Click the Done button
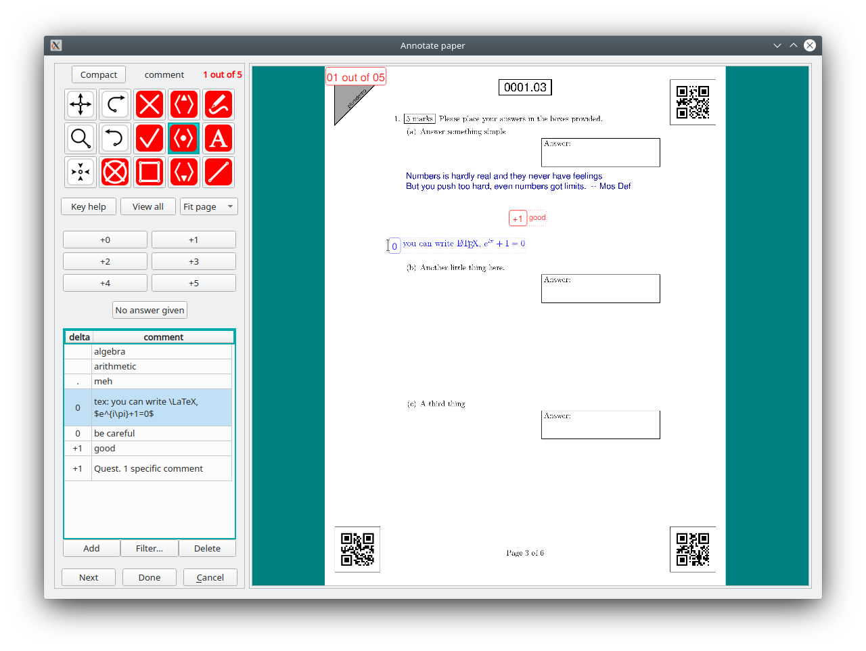Screen dimensions: 866x651 click(x=150, y=577)
